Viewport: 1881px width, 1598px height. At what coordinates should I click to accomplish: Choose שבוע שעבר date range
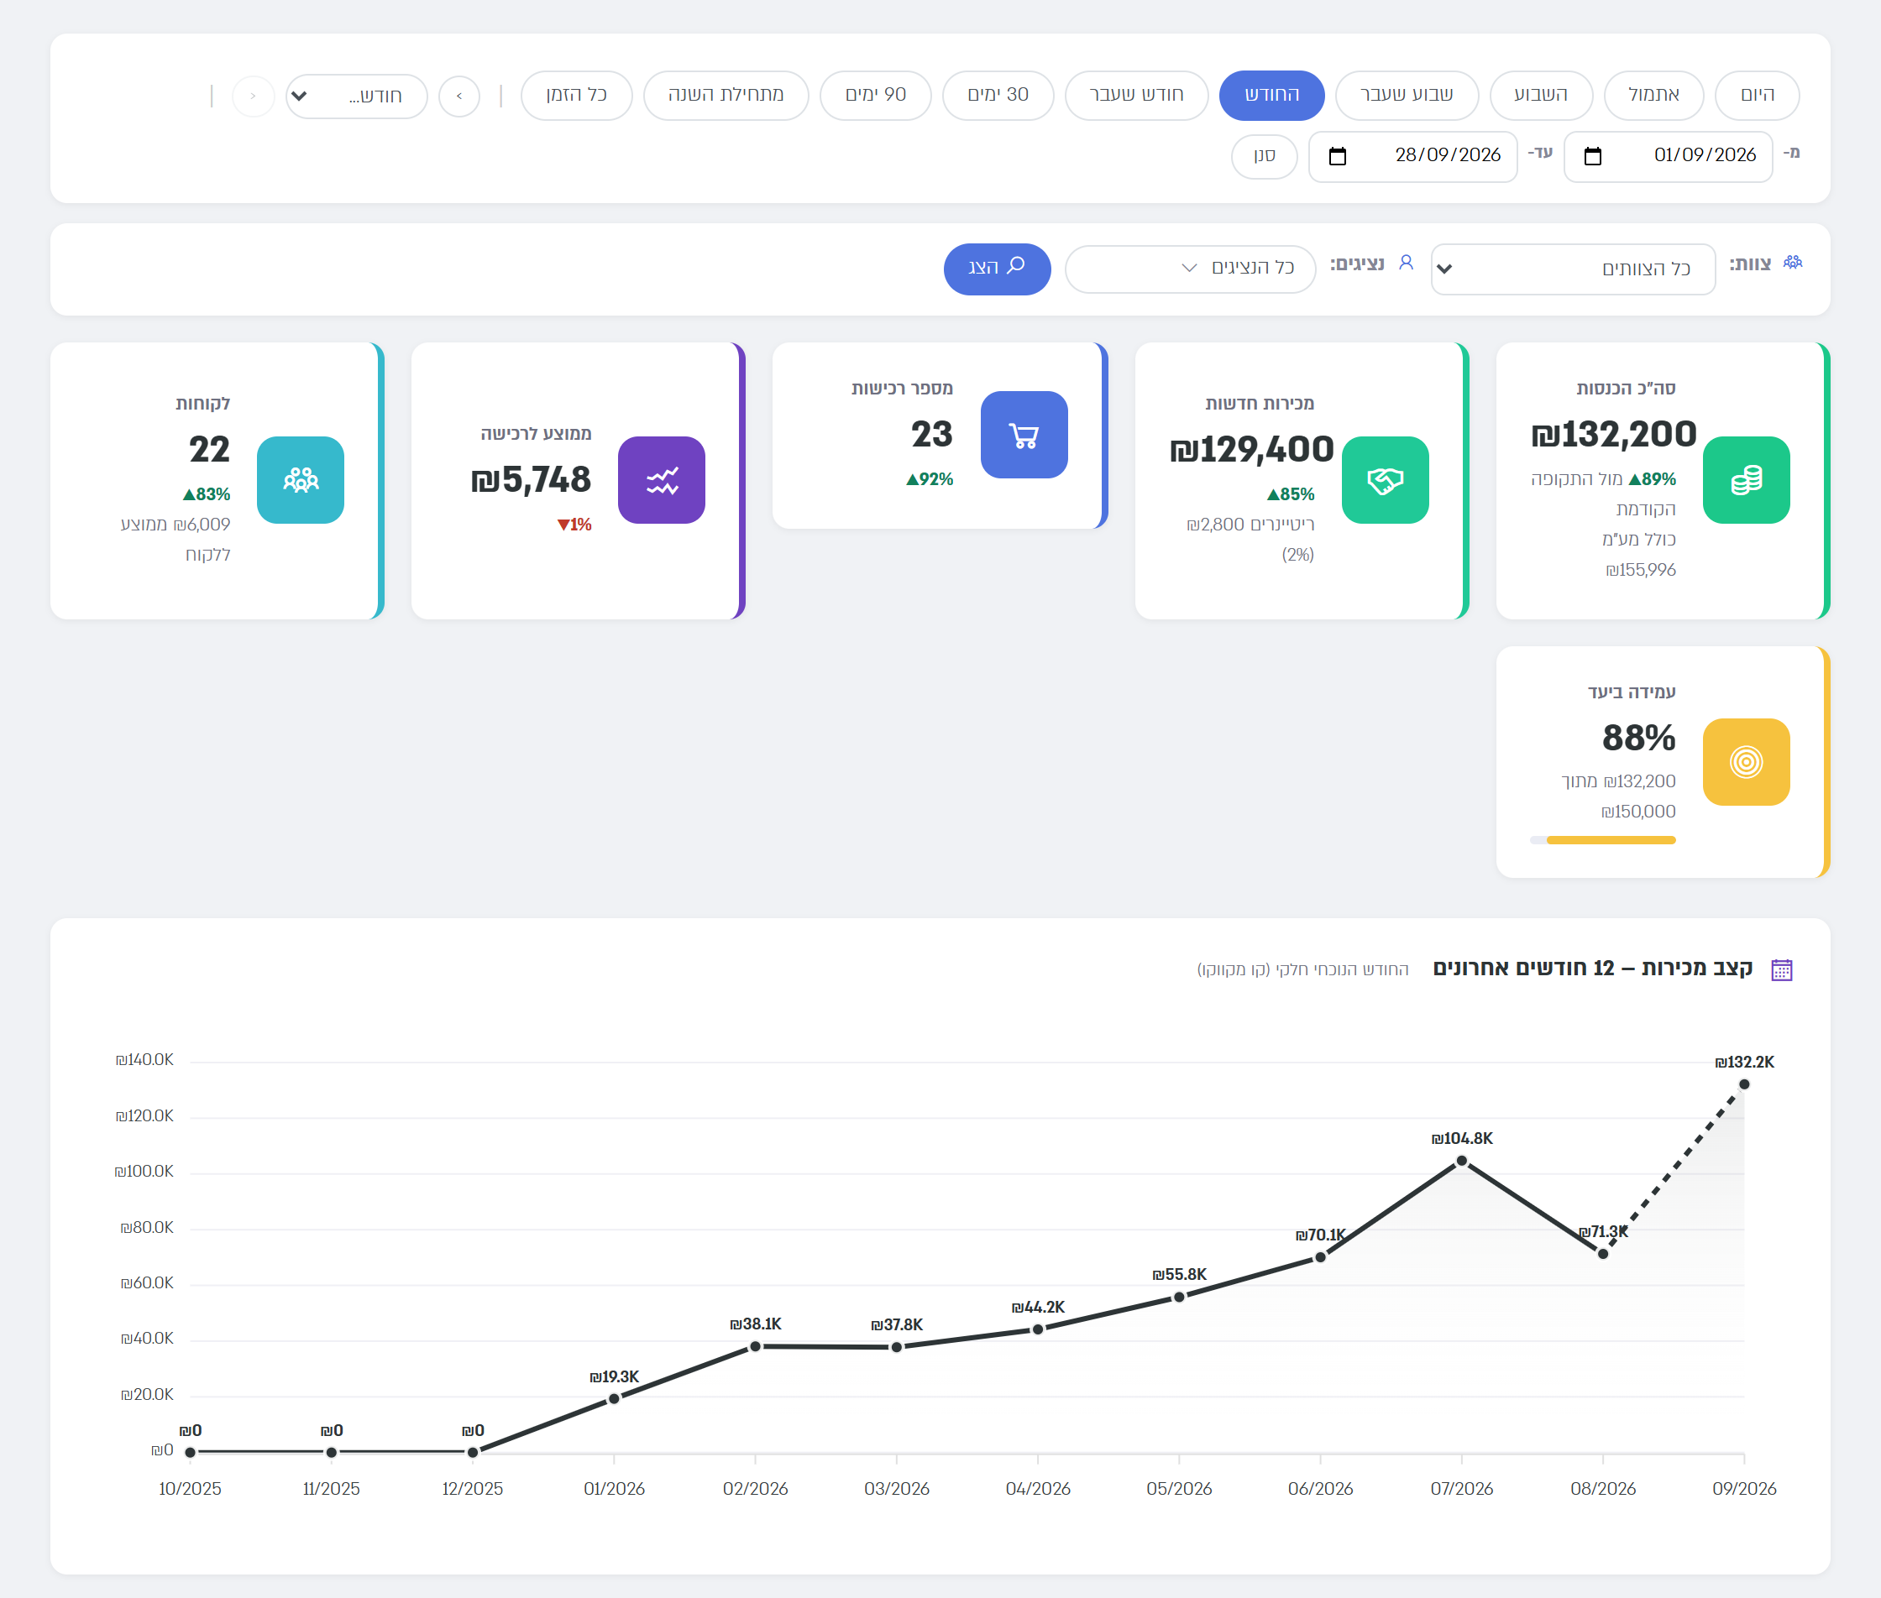(1407, 95)
